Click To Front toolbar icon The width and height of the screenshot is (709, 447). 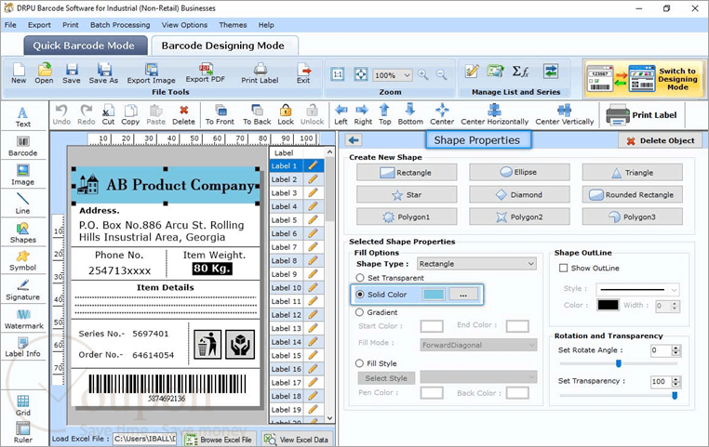pos(220,114)
